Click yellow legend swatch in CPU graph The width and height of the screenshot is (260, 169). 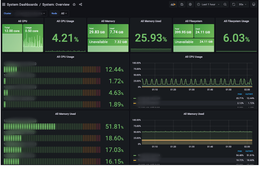click(135, 103)
